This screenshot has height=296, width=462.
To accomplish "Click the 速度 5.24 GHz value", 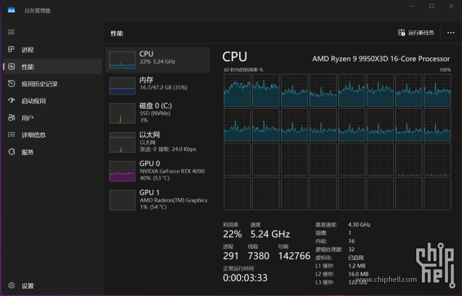I will point(270,234).
